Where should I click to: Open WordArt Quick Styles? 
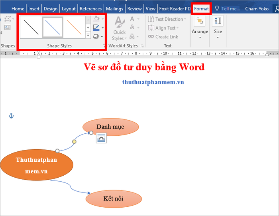pyautogui.click(x=120, y=28)
